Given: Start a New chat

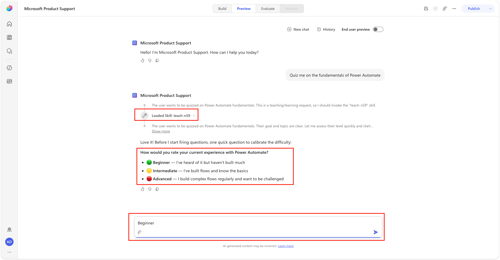Looking at the screenshot, I should (x=298, y=29).
